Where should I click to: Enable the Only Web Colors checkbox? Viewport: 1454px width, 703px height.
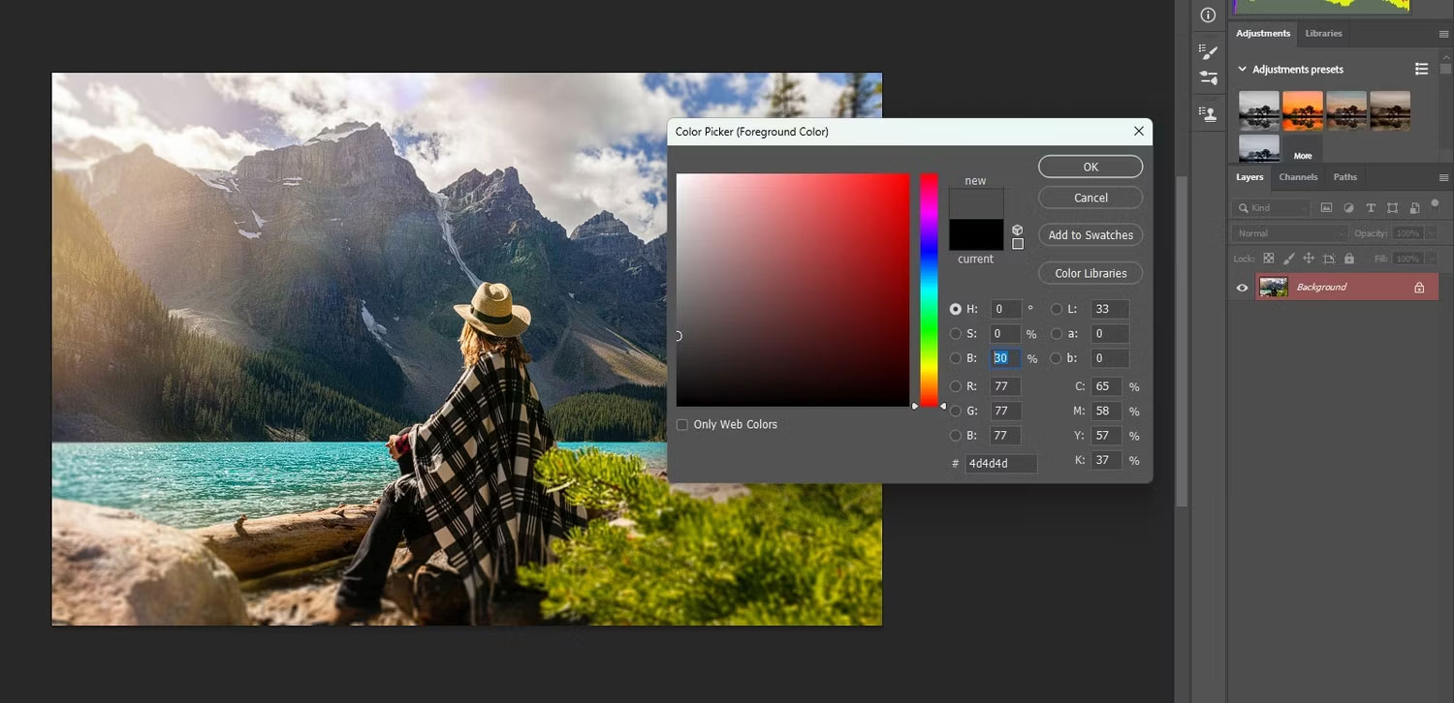coord(682,424)
